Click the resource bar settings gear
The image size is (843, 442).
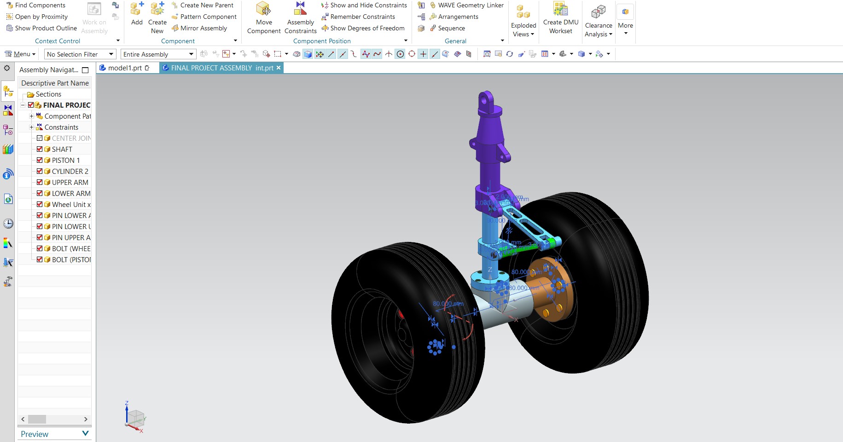coord(7,68)
